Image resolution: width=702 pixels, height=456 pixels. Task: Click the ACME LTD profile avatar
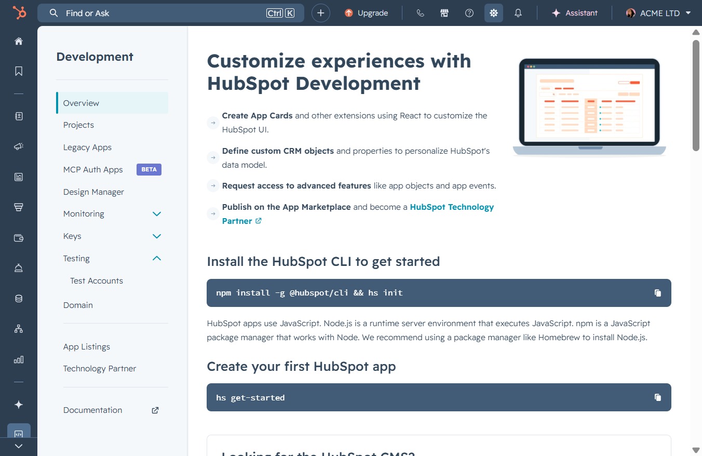coord(631,13)
